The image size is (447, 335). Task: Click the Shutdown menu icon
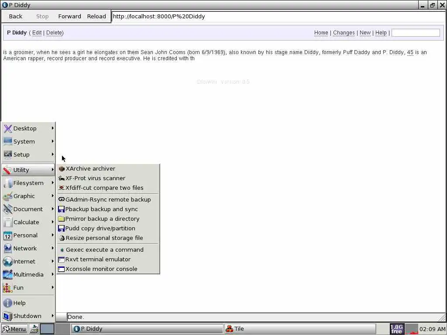[x=8, y=316]
